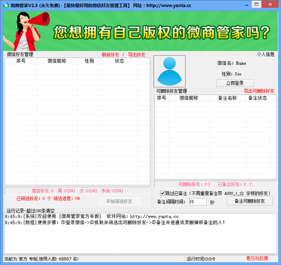This screenshot has width=281, height=265.
Task: Click the 性别: Sex label
Action: point(231,74)
